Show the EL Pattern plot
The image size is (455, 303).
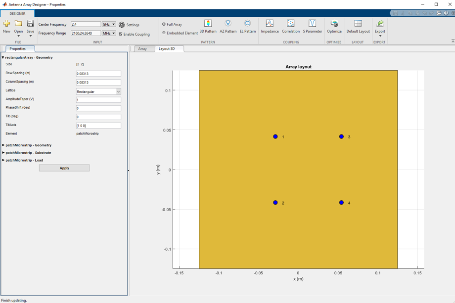pyautogui.click(x=247, y=26)
